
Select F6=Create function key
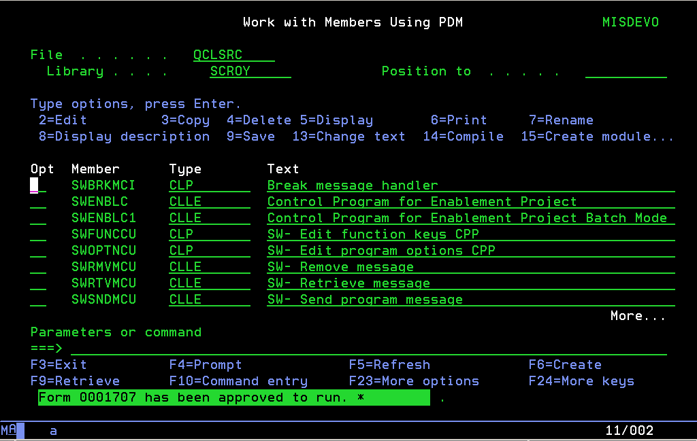click(565, 365)
